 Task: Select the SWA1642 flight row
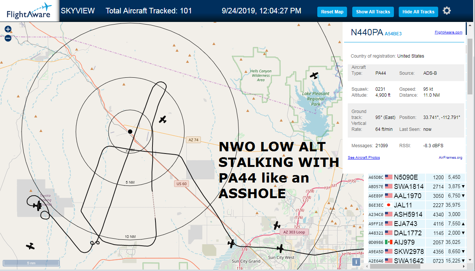click(417, 260)
